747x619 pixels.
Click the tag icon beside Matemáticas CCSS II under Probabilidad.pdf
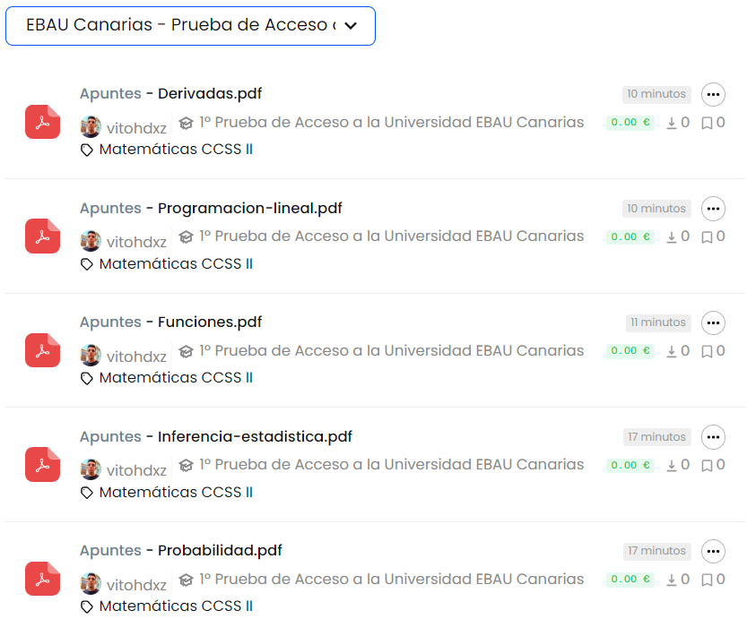click(86, 606)
